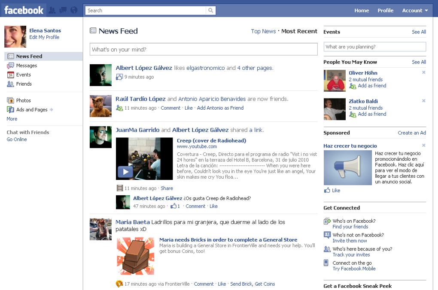Click the Bricks image in Maria's post
This screenshot has width=438, height=290.
point(135,256)
